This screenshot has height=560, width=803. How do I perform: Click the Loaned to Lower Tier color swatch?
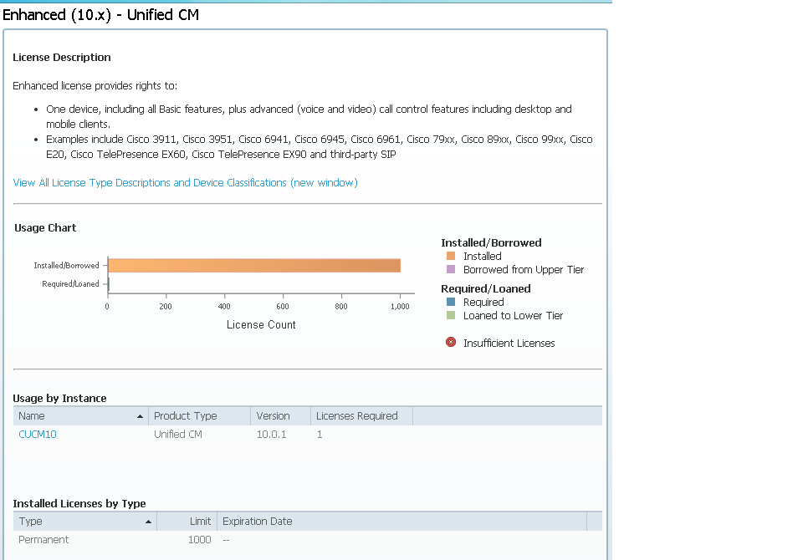(x=452, y=315)
